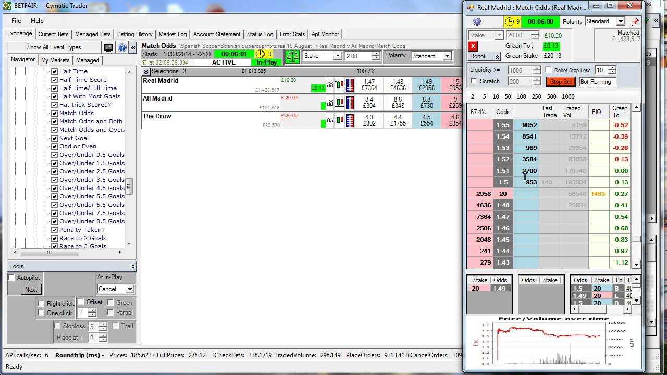Increase the Robot Stop Loss spinner value
Image resolution: width=667 pixels, height=375 pixels.
tap(612, 68)
